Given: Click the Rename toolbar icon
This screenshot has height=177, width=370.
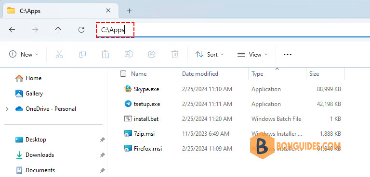Looking at the screenshot, I should (x=128, y=55).
